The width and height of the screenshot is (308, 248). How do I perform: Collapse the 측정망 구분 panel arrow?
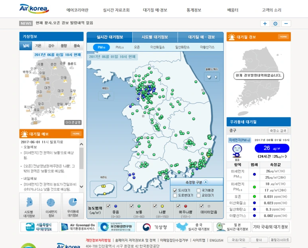206,182
